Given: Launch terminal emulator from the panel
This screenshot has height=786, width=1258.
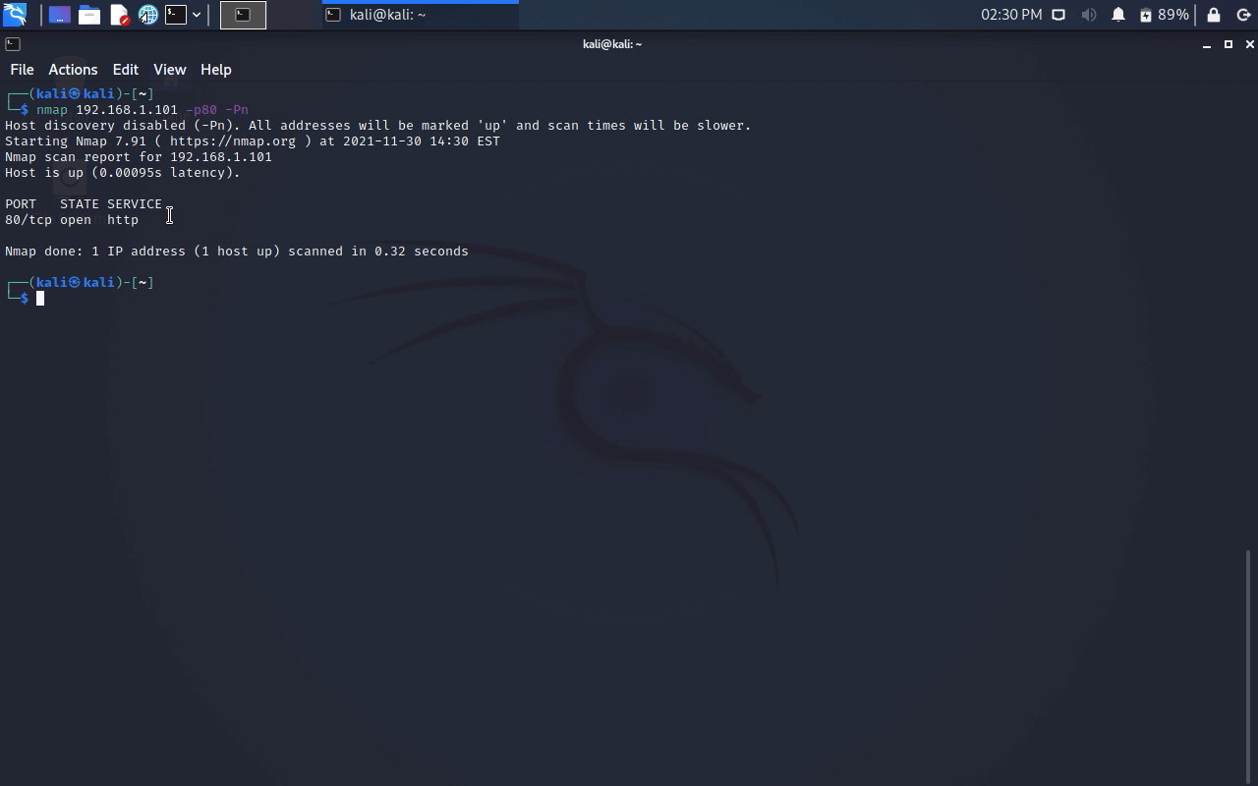Looking at the screenshot, I should (x=176, y=15).
